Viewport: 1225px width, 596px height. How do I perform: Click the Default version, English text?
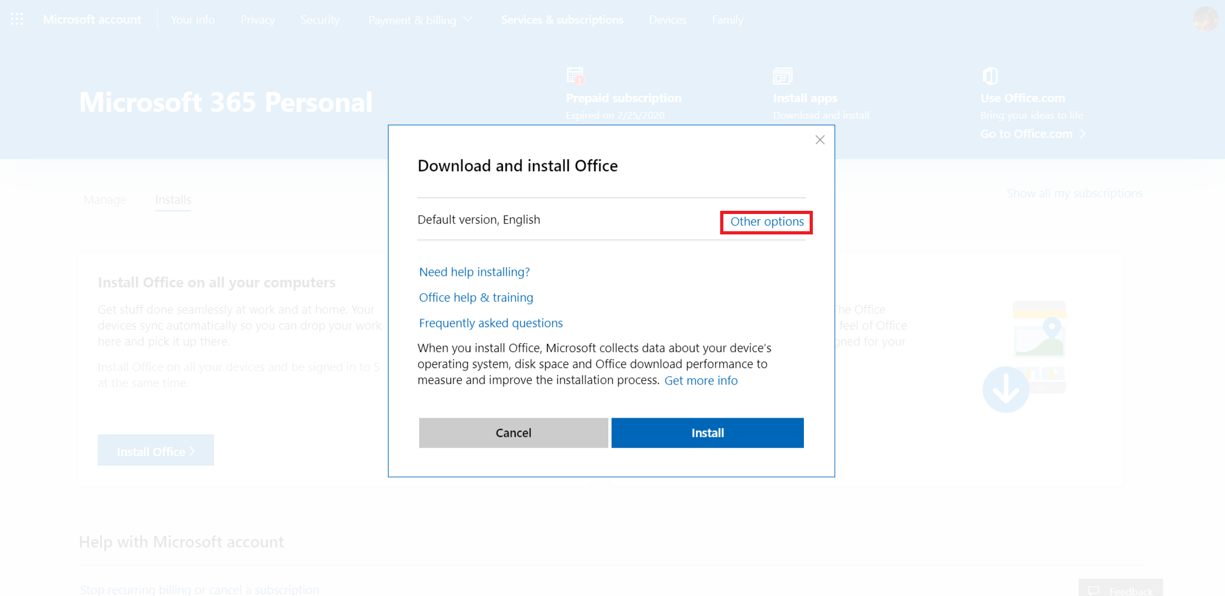pos(479,220)
